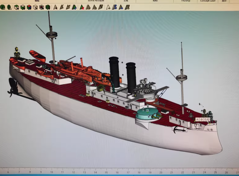Click the triangle icon with blue dot
Screen dimensions: 239x176
coord(121,7)
